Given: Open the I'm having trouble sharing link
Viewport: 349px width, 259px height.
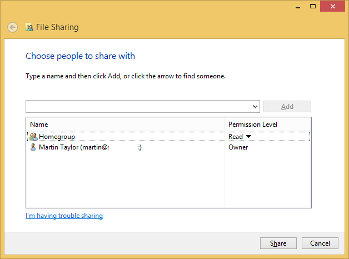Looking at the screenshot, I should pos(64,216).
